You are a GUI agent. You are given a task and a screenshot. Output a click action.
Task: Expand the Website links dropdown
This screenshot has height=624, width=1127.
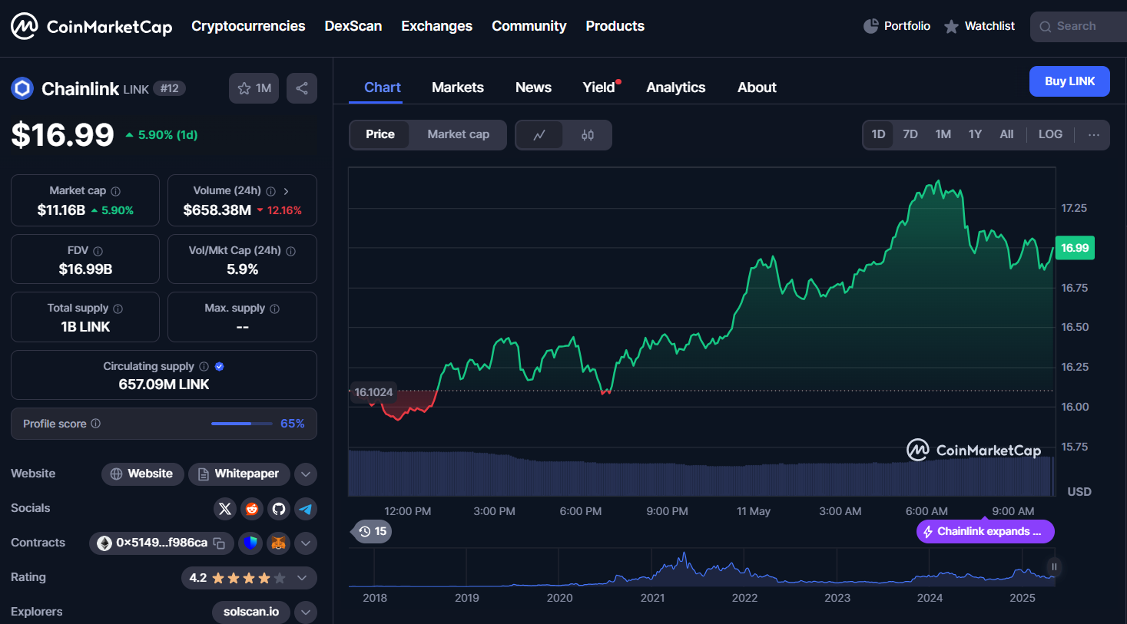click(306, 474)
